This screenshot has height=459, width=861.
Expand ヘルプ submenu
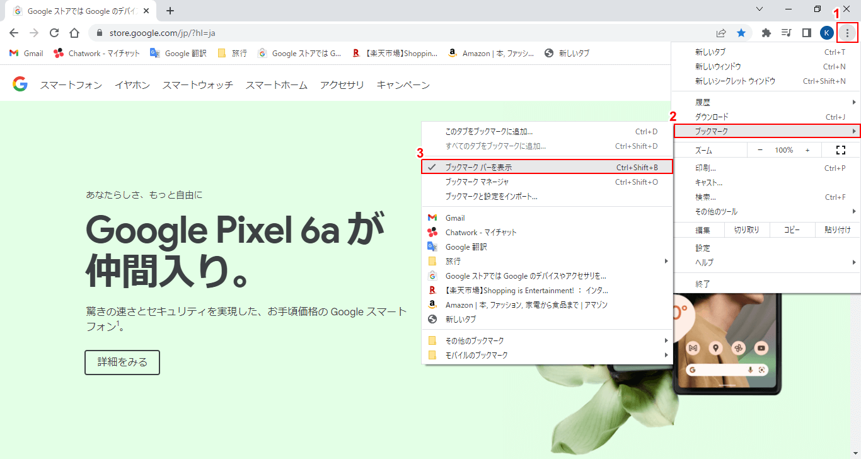766,262
